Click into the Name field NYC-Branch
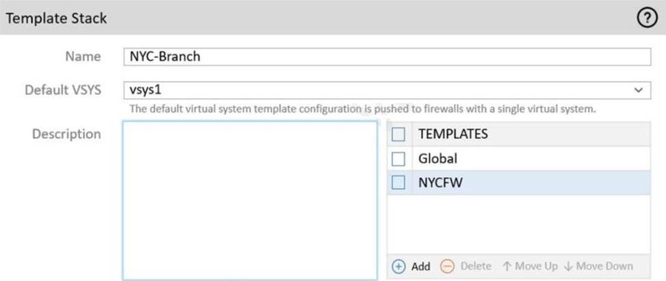This screenshot has height=281, width=666. point(386,57)
